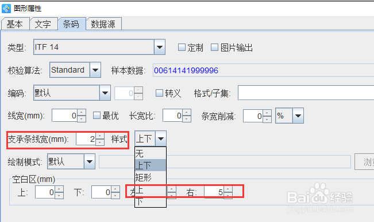Choose 无 in the 样式 list
Viewport: 374px width, 222px height.
(151, 153)
